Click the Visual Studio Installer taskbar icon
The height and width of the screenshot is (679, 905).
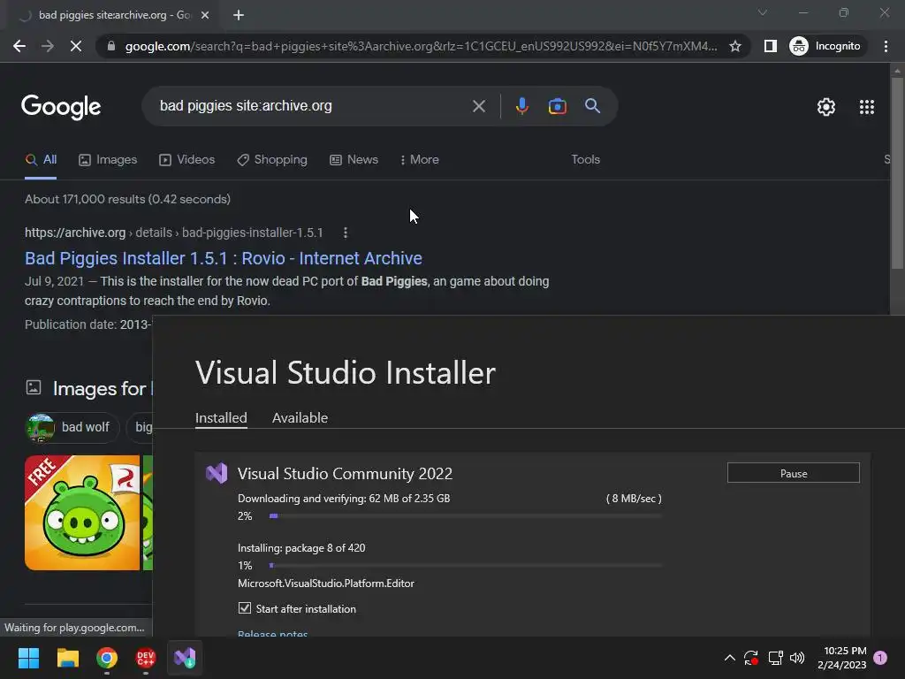[185, 658]
